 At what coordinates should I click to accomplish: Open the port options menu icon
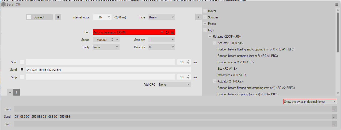(x=173, y=32)
